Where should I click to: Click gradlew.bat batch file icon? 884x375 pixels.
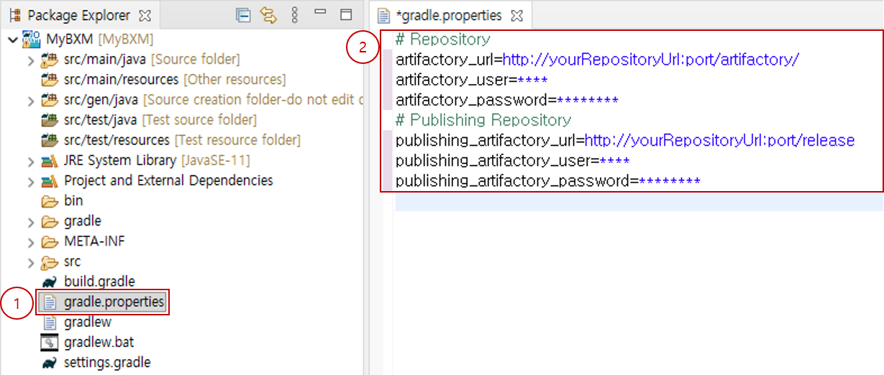(50, 342)
